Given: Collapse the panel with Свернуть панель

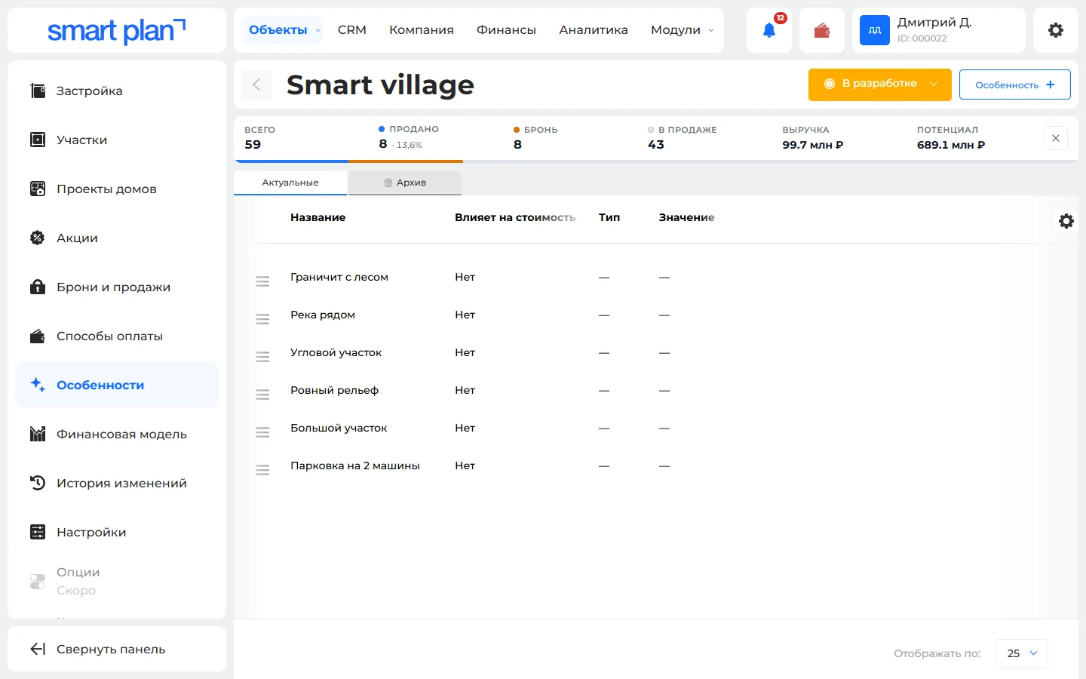Looking at the screenshot, I should [x=117, y=649].
